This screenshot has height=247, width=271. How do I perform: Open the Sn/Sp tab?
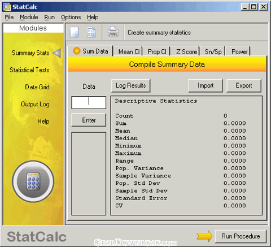(213, 51)
